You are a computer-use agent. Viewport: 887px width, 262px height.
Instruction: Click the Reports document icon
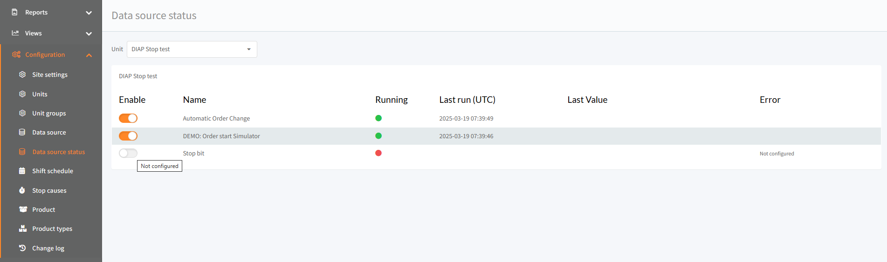[15, 12]
